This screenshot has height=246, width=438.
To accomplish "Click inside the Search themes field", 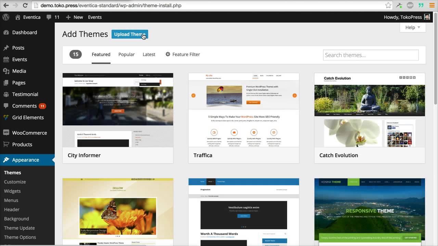I will pos(371,55).
